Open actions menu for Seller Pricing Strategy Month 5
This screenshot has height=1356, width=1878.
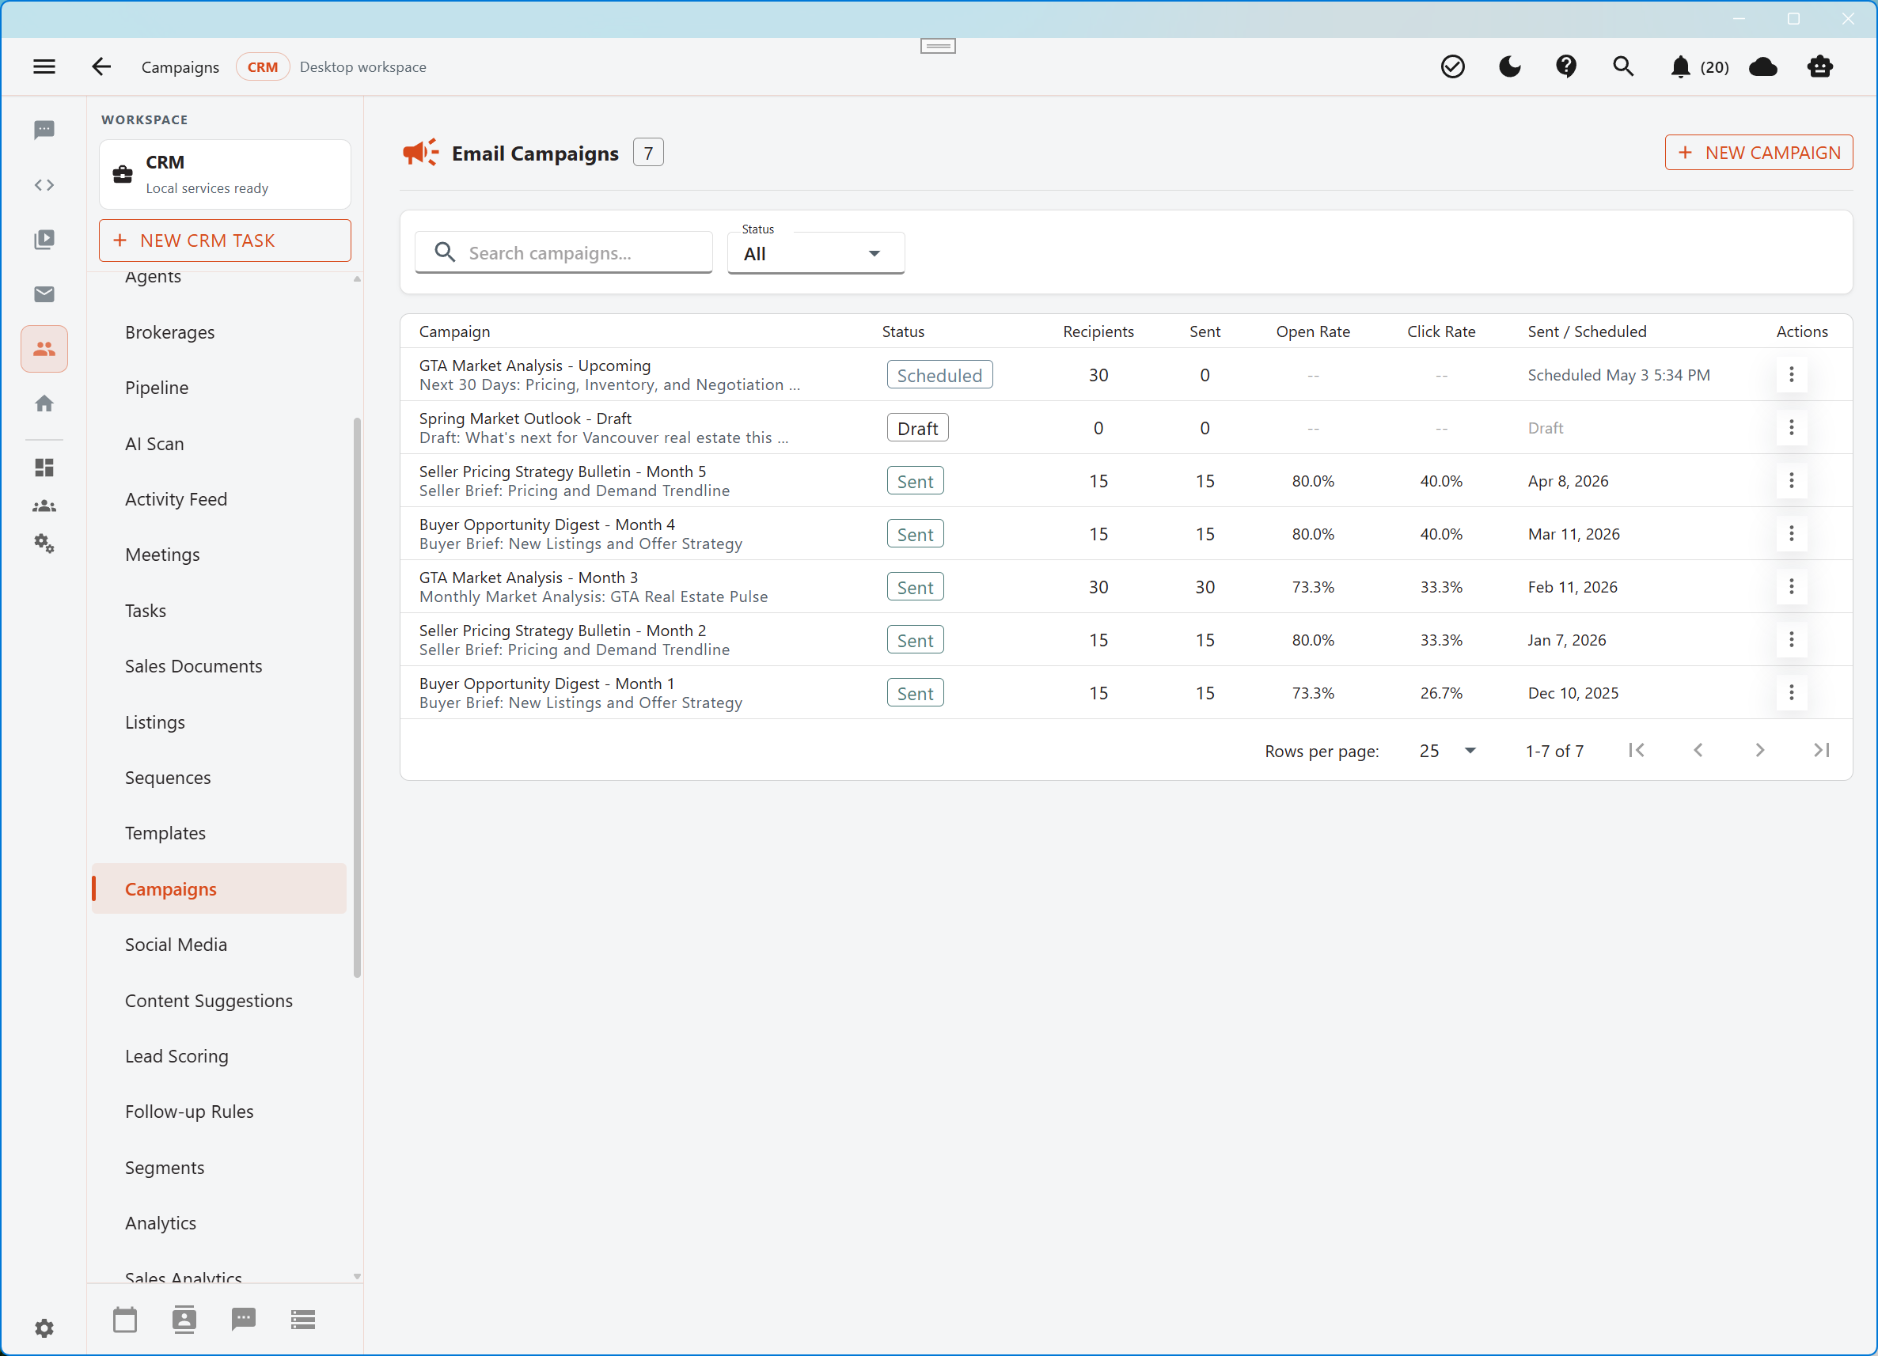point(1791,481)
